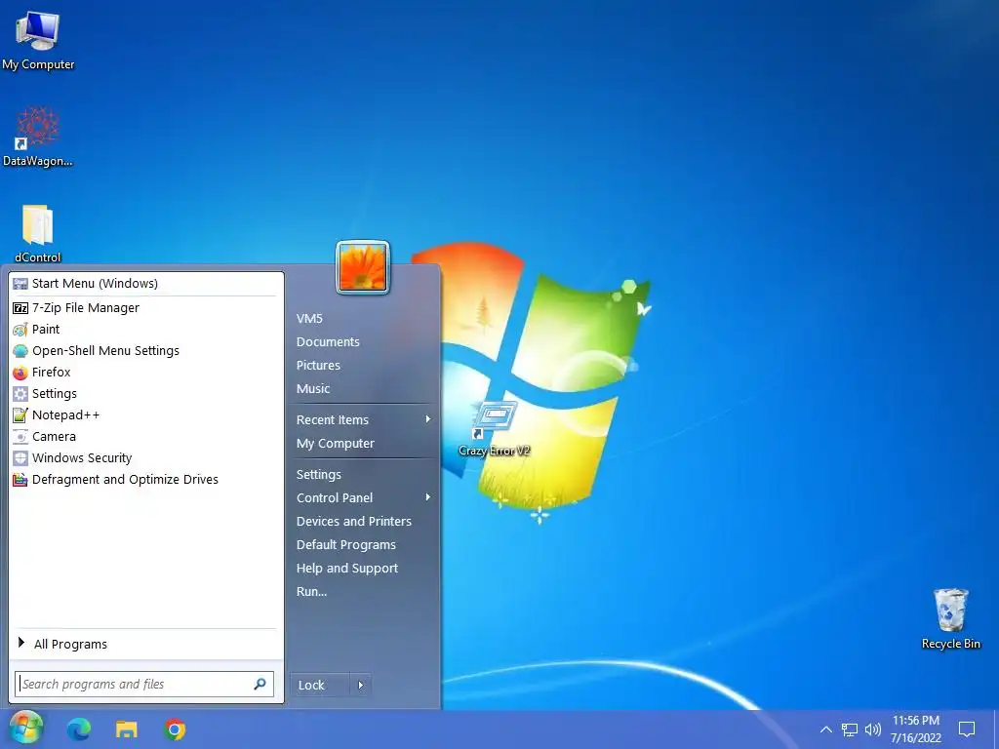Open Google Chrome from taskbar
The width and height of the screenshot is (999, 749).
175,729
